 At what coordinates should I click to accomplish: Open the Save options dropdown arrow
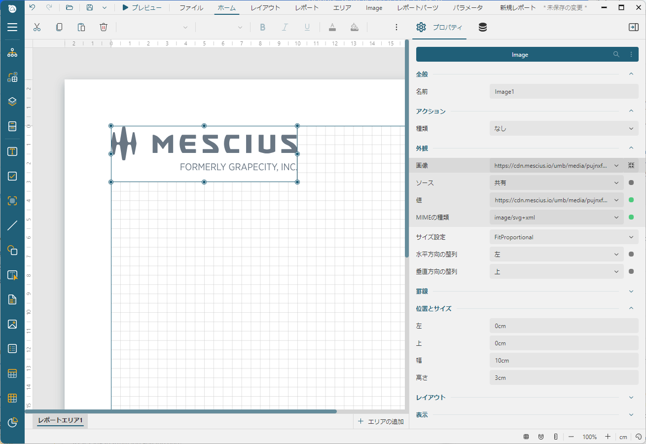[x=105, y=7]
